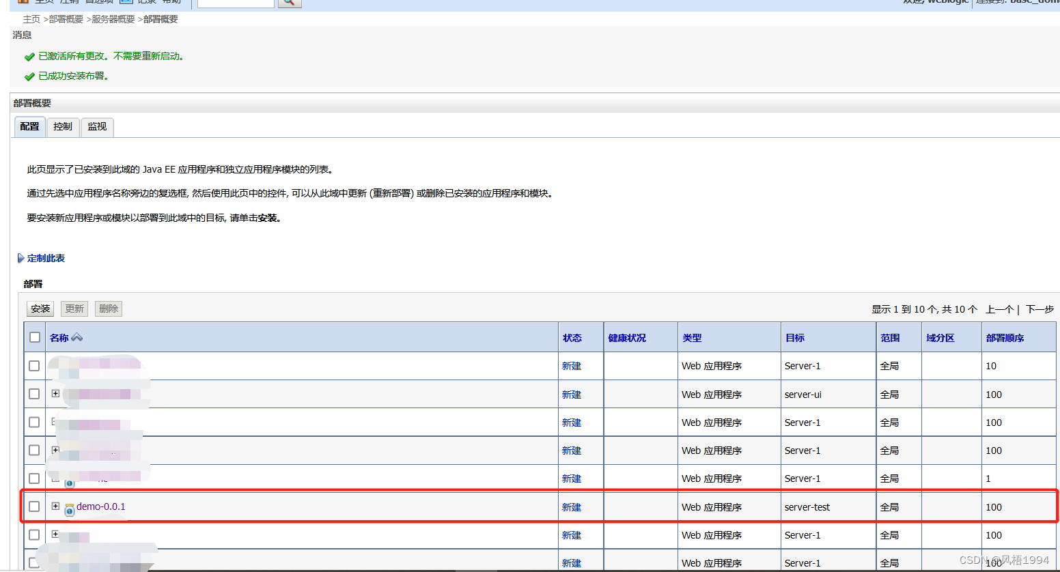Open the 控制 tab
The height and width of the screenshot is (572, 1060).
click(x=63, y=127)
